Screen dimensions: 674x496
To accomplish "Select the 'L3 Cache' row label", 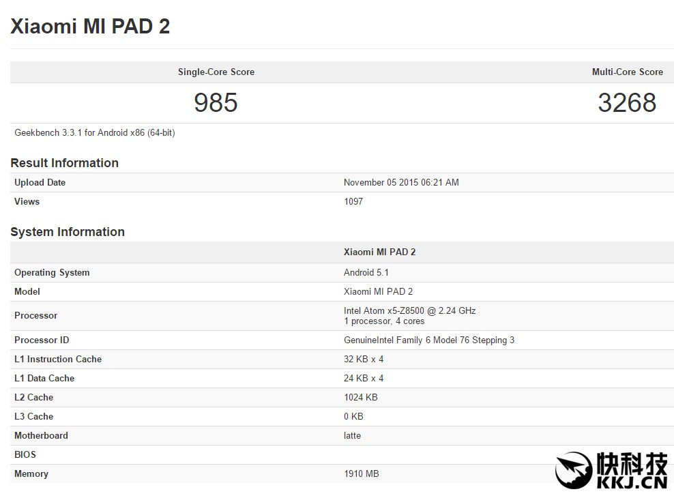I will pyautogui.click(x=33, y=416).
